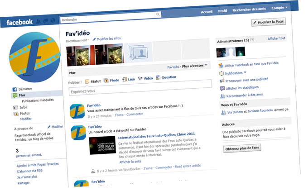Open notifications globe icon in header
The height and width of the screenshot is (191, 308).
[x=53, y=20]
